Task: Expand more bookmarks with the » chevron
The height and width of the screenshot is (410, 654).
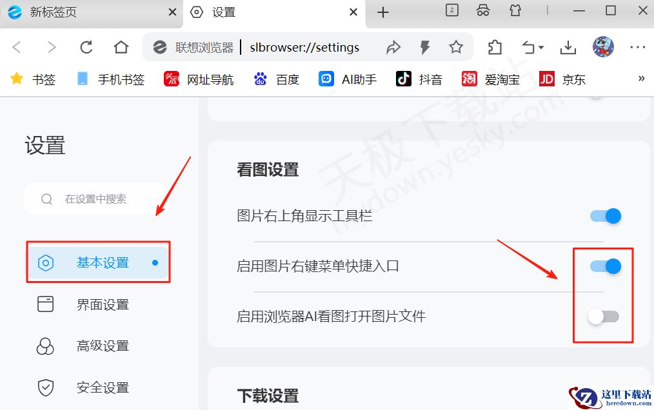Action: [x=642, y=79]
